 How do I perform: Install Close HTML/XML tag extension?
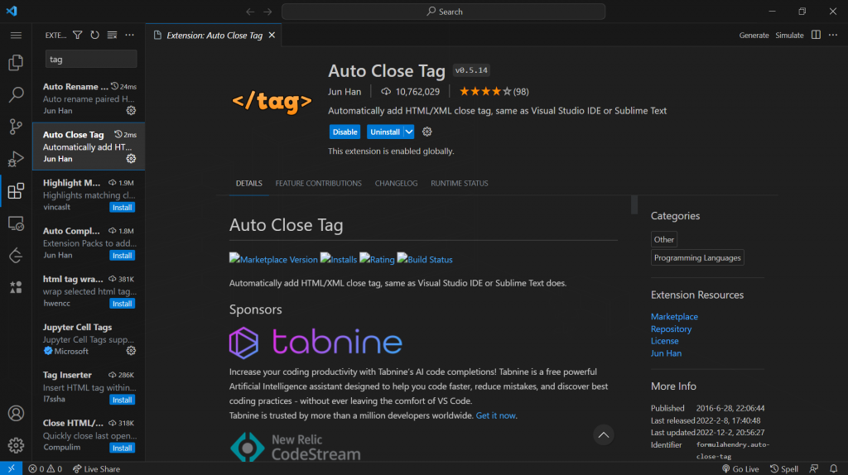pyautogui.click(x=122, y=448)
